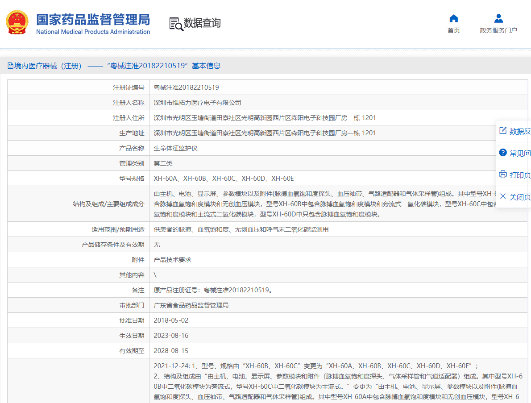Go to 首页 via house icon
The height and width of the screenshot is (403, 531).
pyautogui.click(x=453, y=18)
